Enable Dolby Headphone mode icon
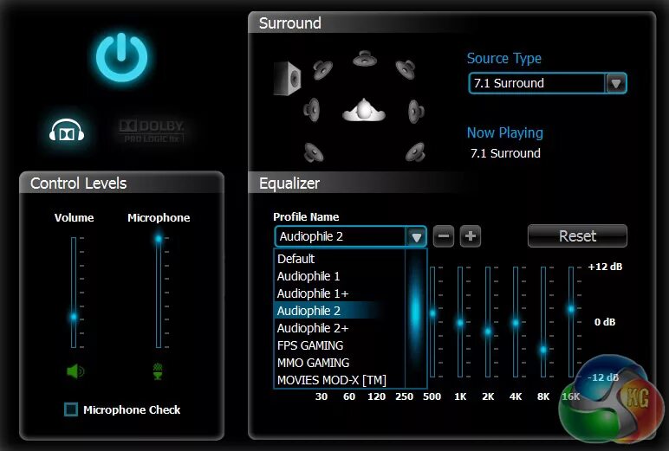669x451 pixels. [67, 131]
